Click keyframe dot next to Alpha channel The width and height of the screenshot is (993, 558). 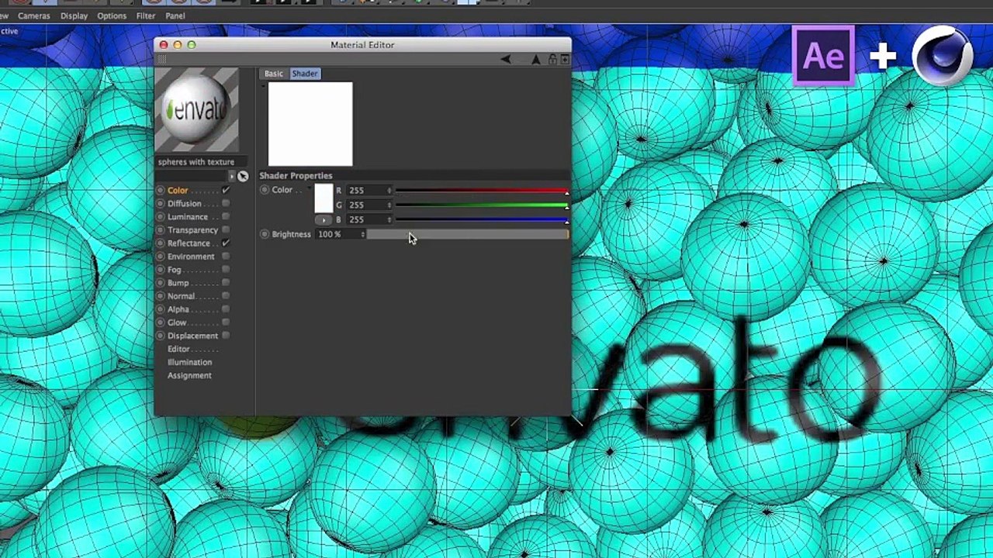tap(161, 309)
